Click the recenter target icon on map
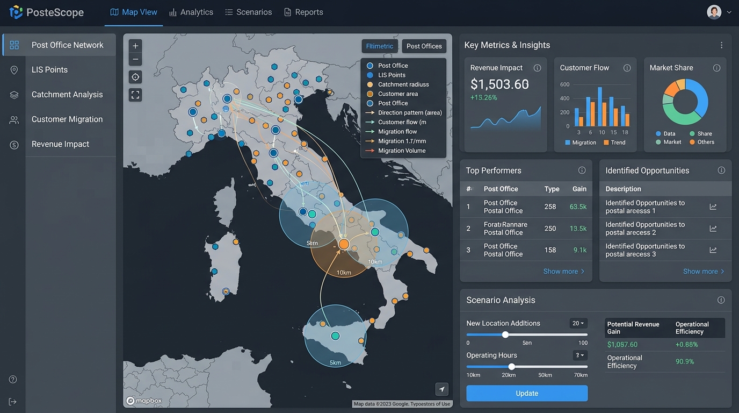The height and width of the screenshot is (413, 739). pos(135,77)
